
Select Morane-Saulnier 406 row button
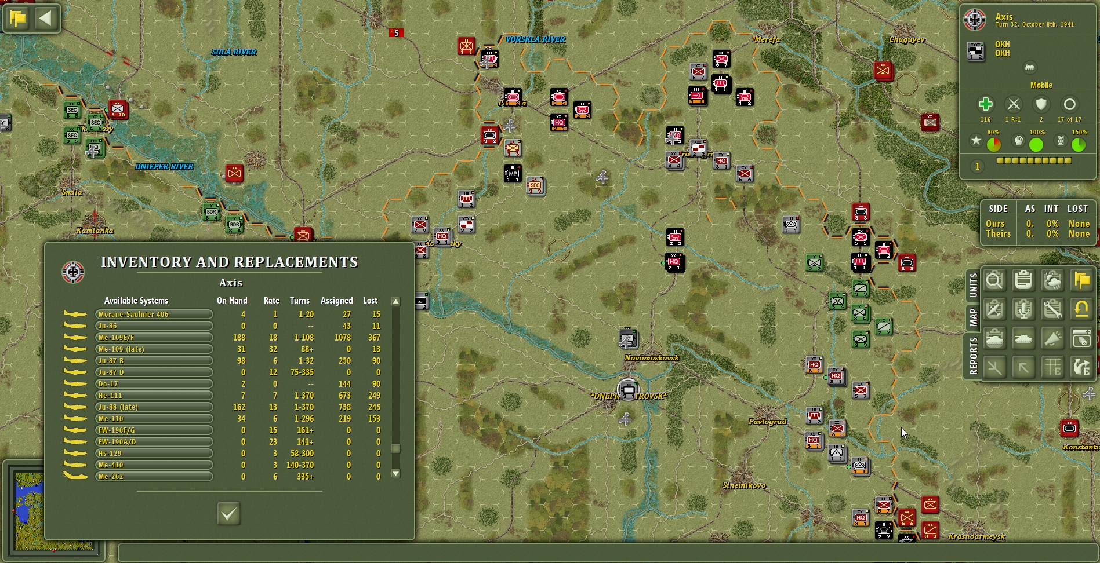pos(154,315)
